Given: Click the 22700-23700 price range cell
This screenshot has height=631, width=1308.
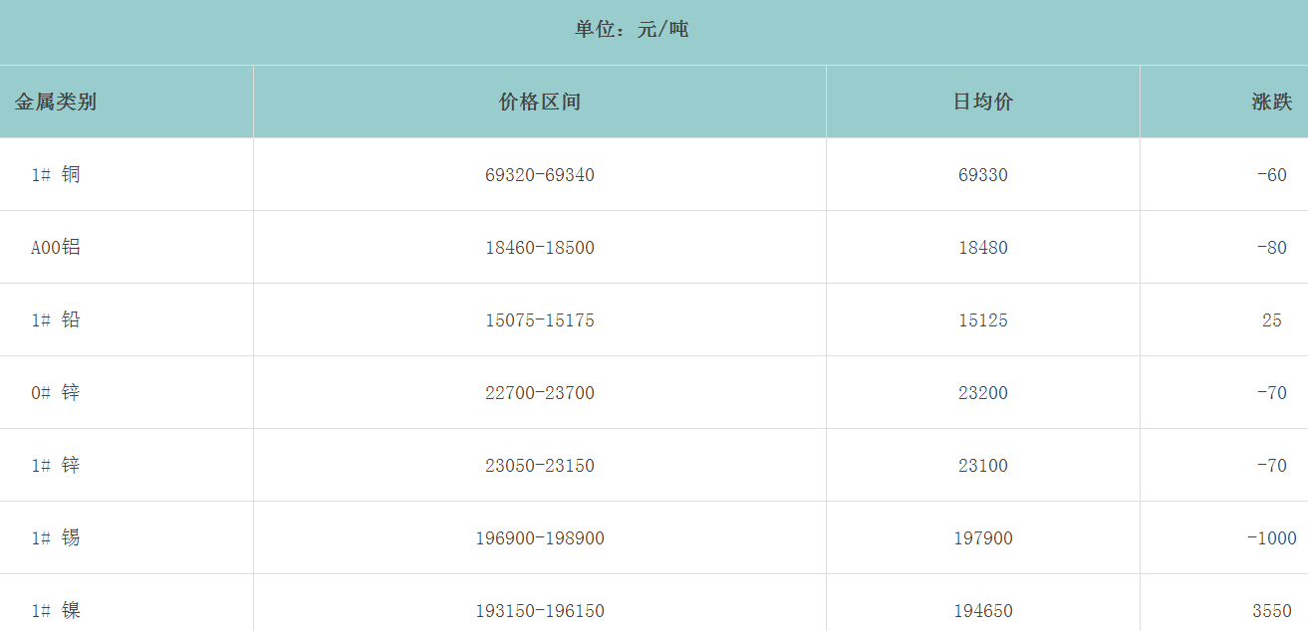Looking at the screenshot, I should [539, 393].
